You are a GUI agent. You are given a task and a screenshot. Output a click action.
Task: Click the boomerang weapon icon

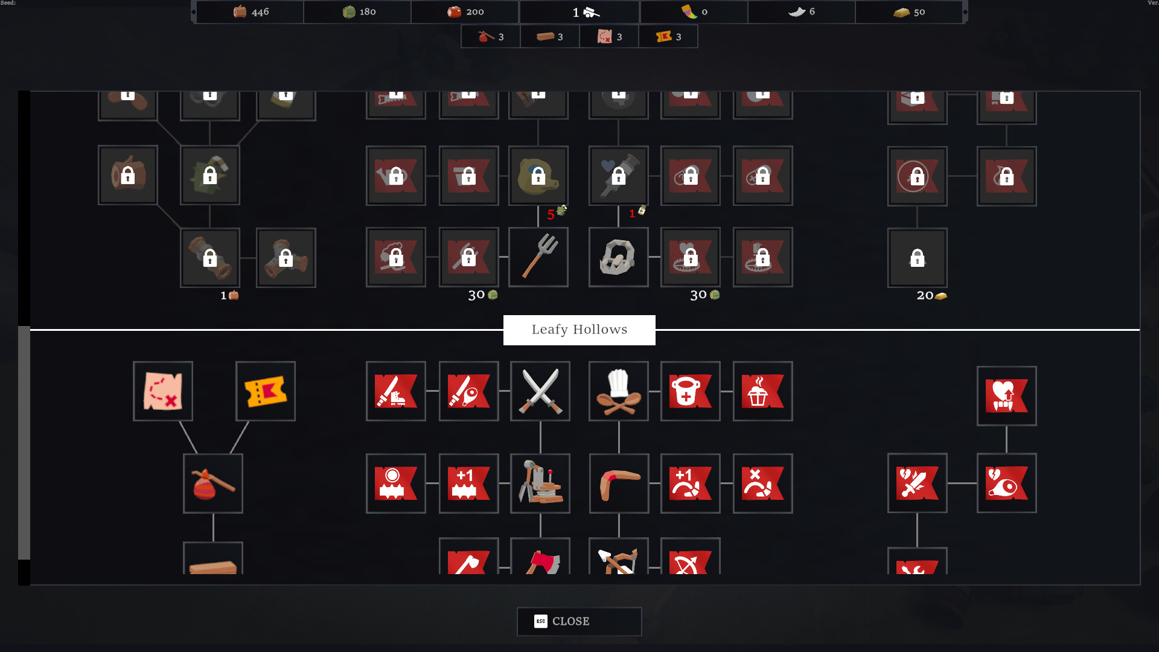[x=617, y=484]
